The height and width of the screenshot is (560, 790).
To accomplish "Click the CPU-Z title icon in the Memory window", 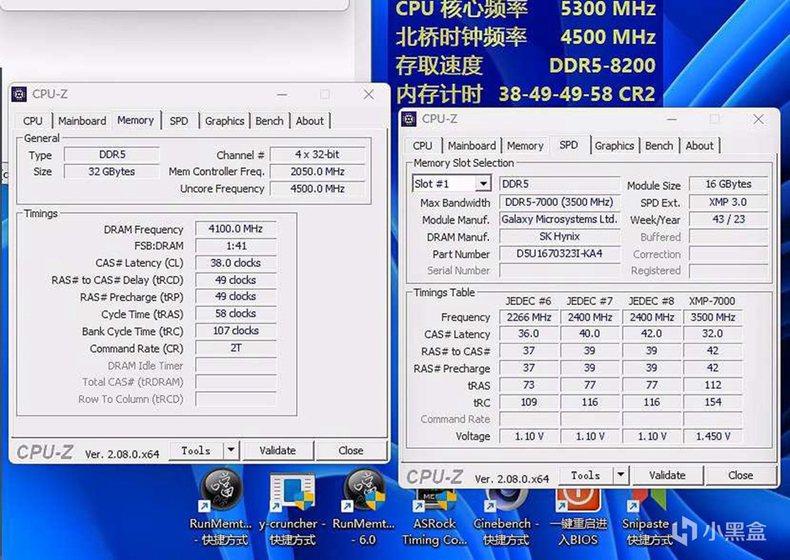I will pyautogui.click(x=19, y=94).
